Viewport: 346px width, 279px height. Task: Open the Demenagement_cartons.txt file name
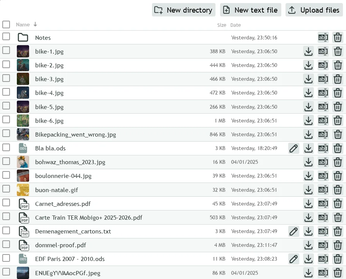pos(73,232)
